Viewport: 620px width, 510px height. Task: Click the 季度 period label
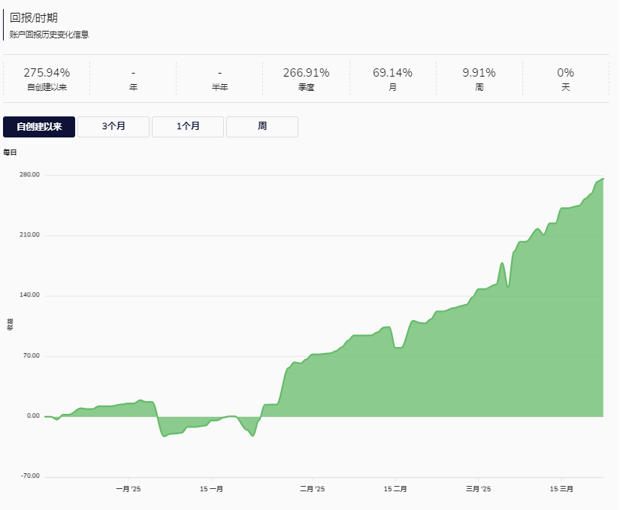point(306,87)
